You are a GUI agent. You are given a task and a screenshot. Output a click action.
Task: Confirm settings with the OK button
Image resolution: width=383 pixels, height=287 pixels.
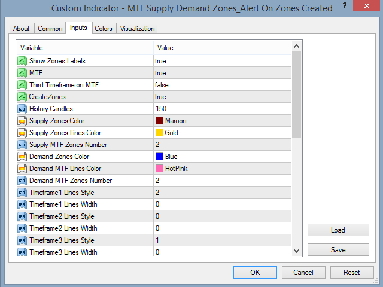pos(255,273)
